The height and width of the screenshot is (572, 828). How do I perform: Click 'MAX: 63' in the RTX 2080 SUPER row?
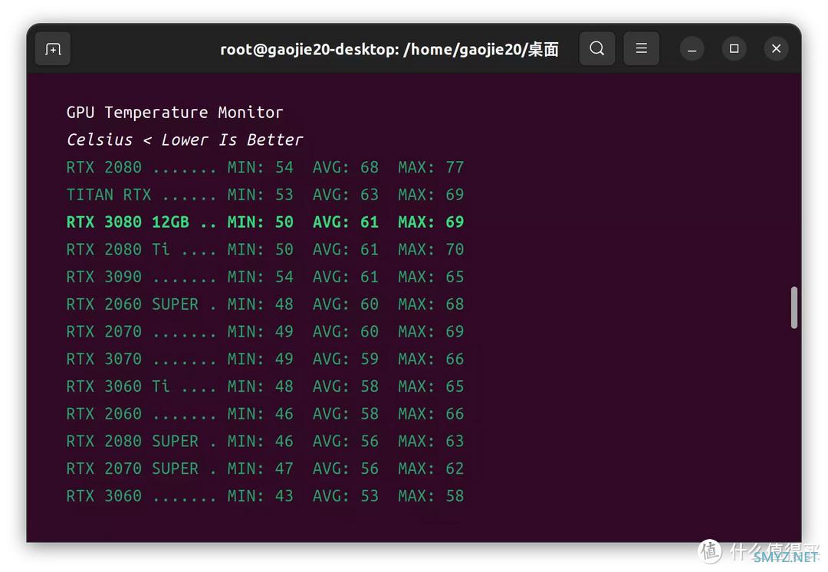[431, 442]
